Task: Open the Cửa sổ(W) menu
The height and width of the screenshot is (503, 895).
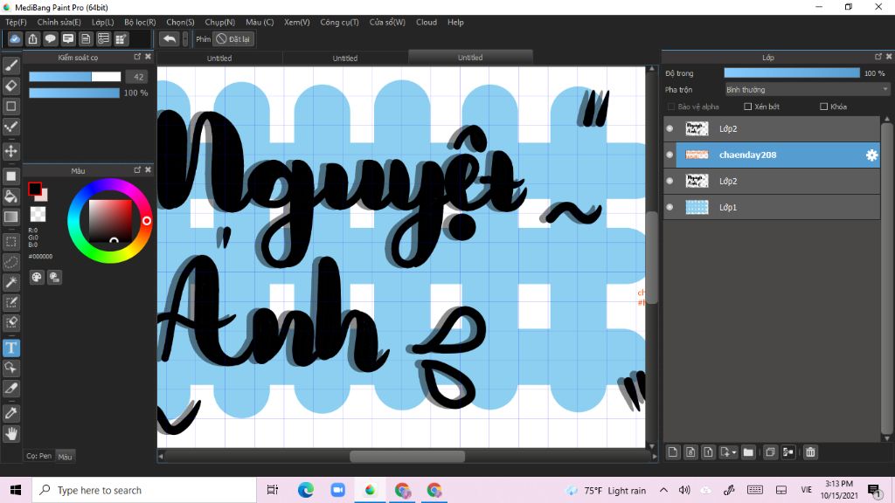Action: pos(387,22)
